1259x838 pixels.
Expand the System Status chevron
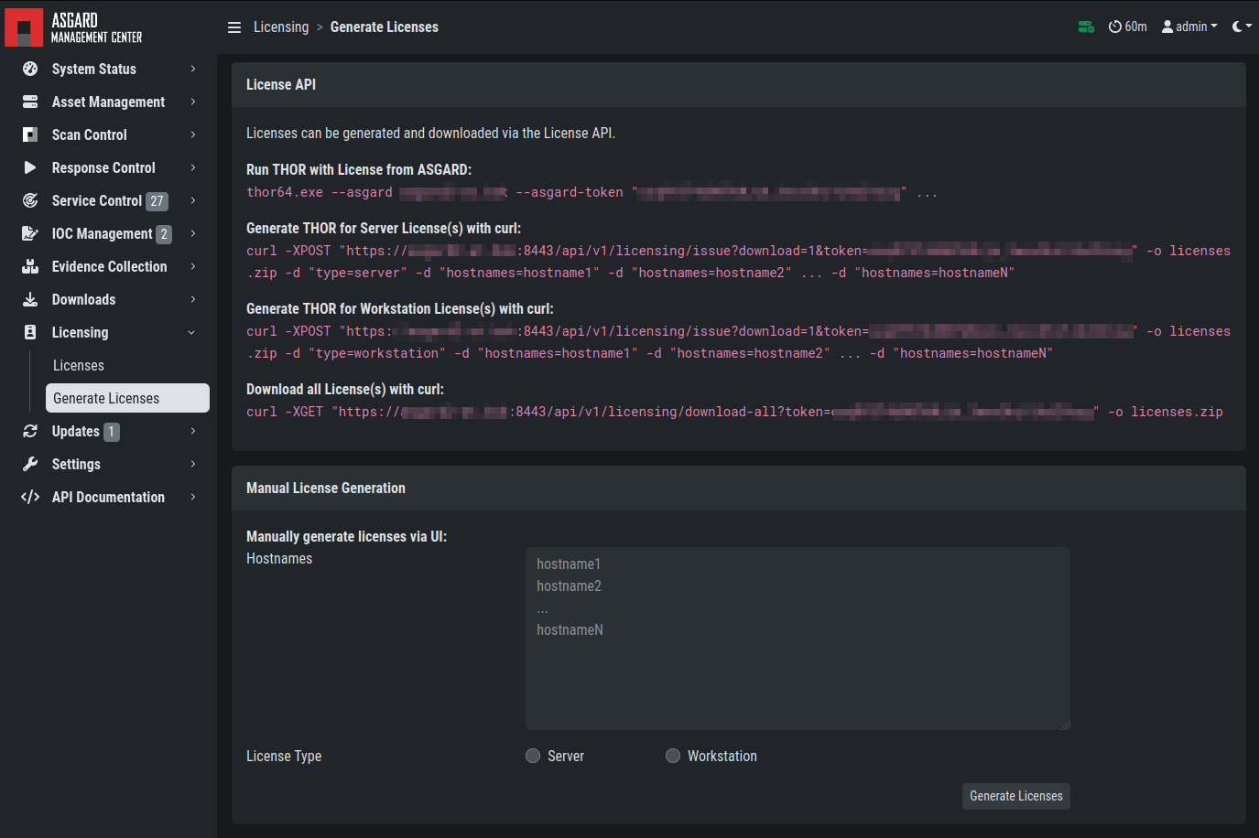[193, 69]
